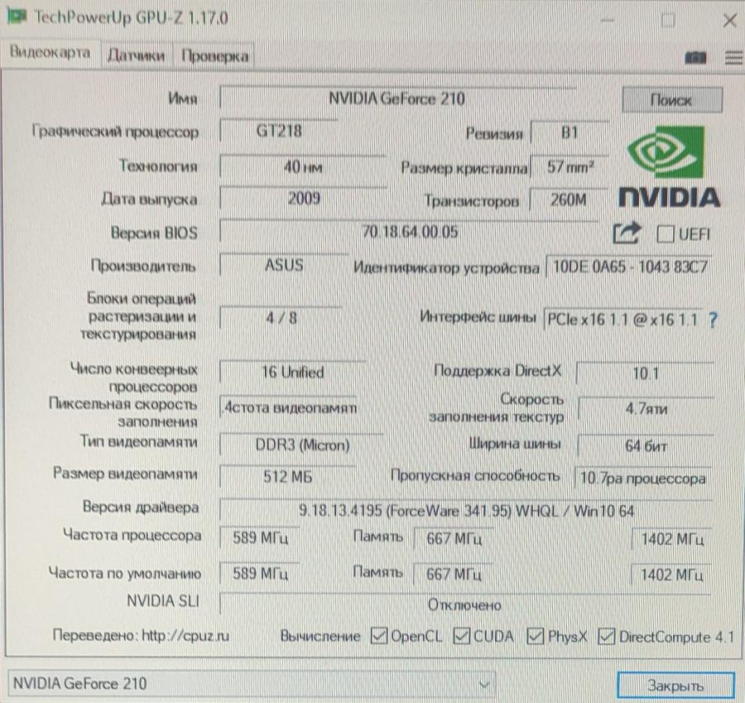Toggle the DirectCompute 4.1 checkbox

[606, 637]
